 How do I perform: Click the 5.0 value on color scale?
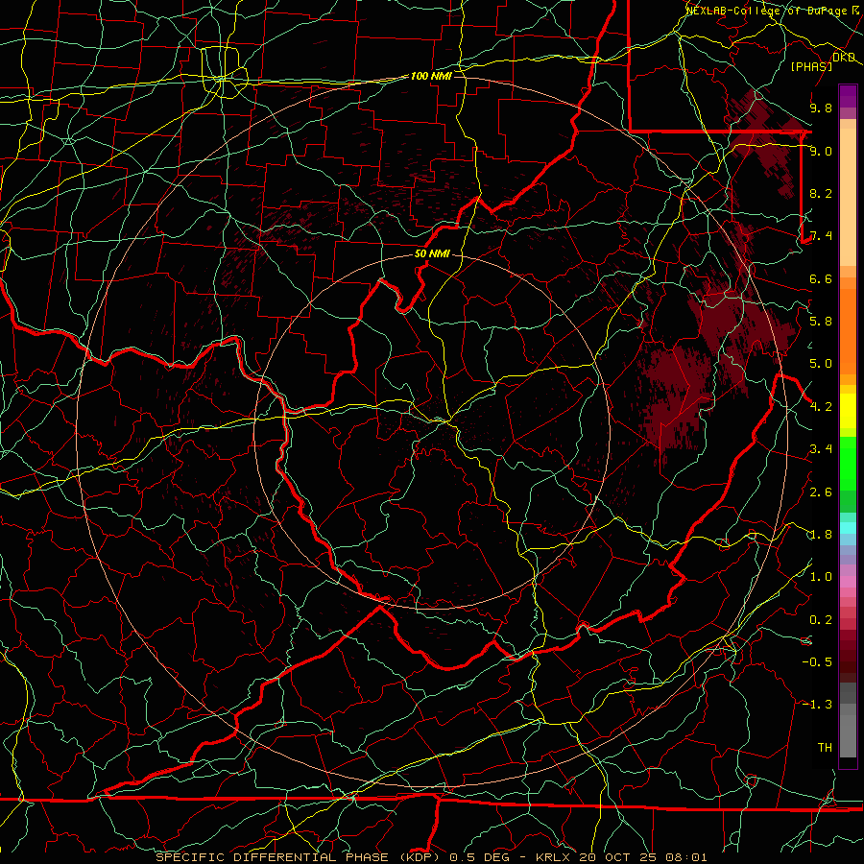pyautogui.click(x=821, y=364)
